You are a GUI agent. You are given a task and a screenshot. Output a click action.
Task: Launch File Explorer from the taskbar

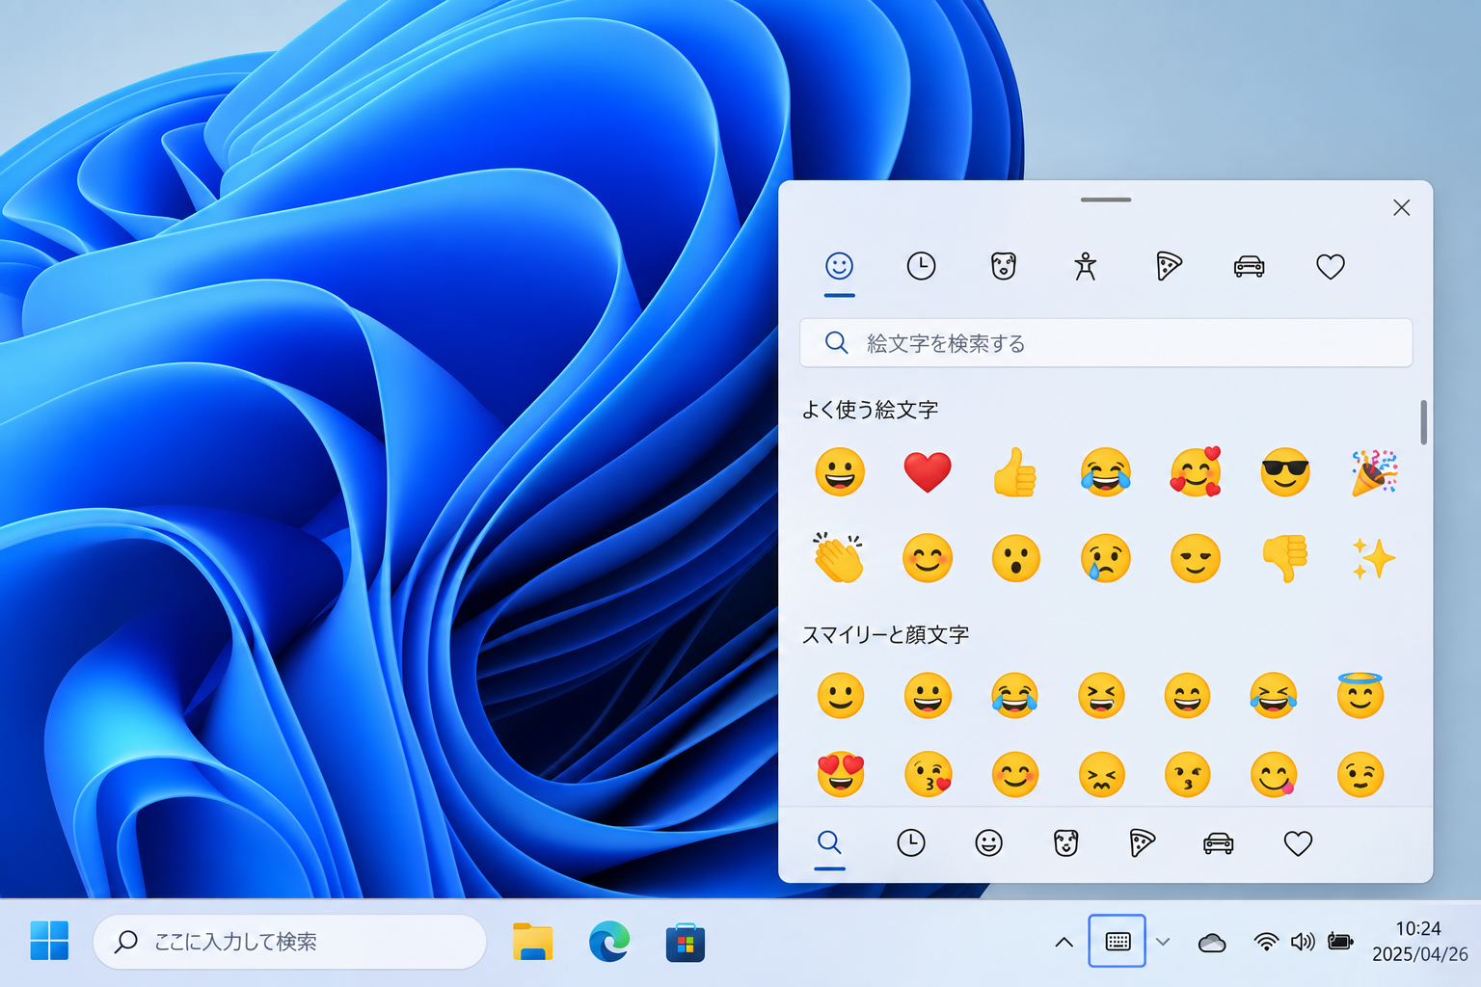[x=532, y=942]
